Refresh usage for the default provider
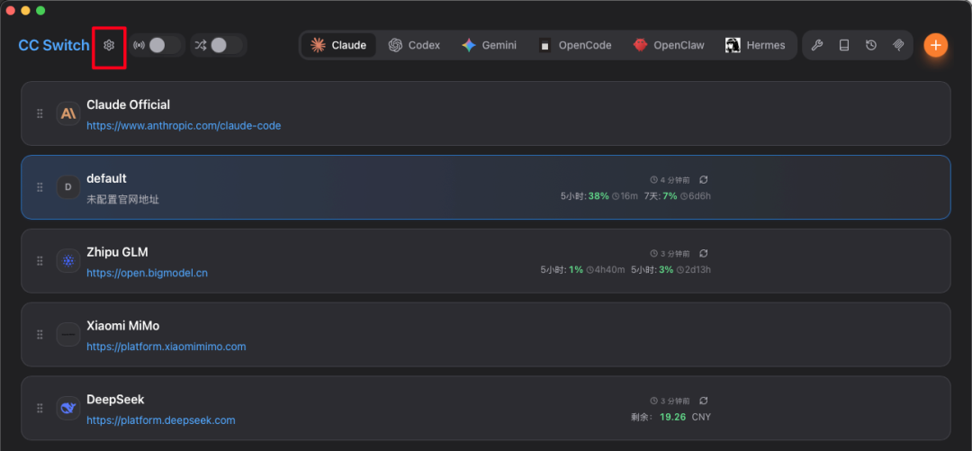The width and height of the screenshot is (972, 451). (704, 180)
